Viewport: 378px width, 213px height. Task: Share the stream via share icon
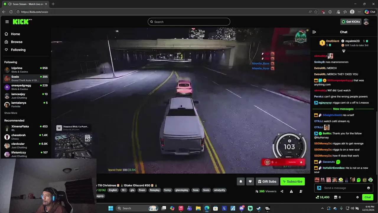(282, 191)
